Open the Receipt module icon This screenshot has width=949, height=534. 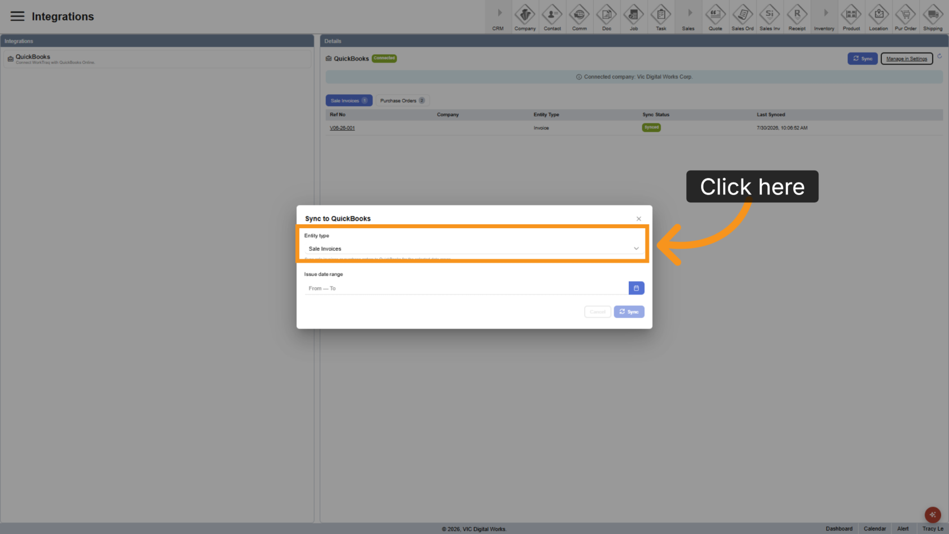[797, 17]
